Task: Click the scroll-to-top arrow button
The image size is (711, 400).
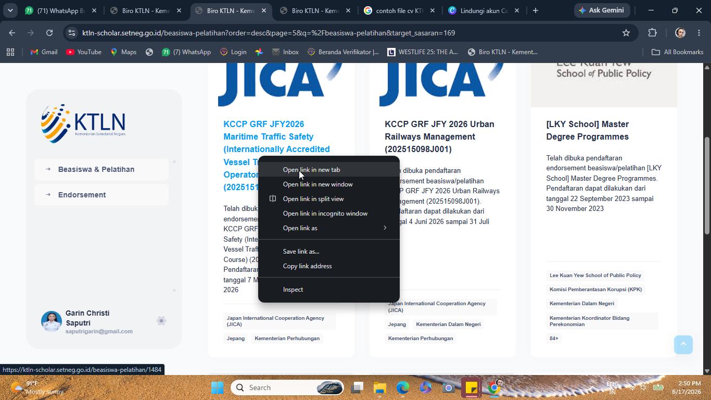Action: (683, 345)
